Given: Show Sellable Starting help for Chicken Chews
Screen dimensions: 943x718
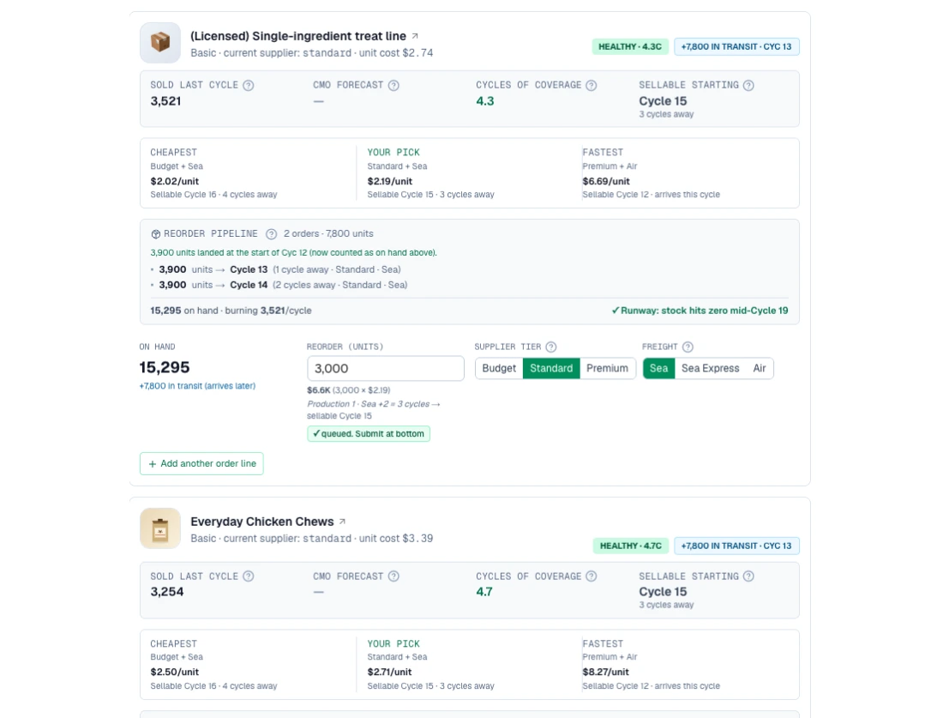Looking at the screenshot, I should click(x=748, y=576).
